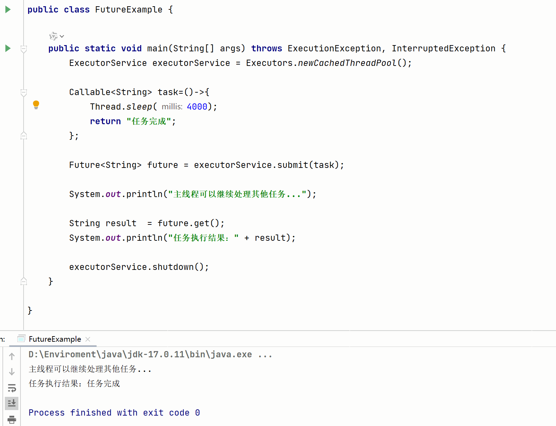Click 'Process finished with exit code 0' text
Screen dimensions: 556x426
(x=114, y=413)
